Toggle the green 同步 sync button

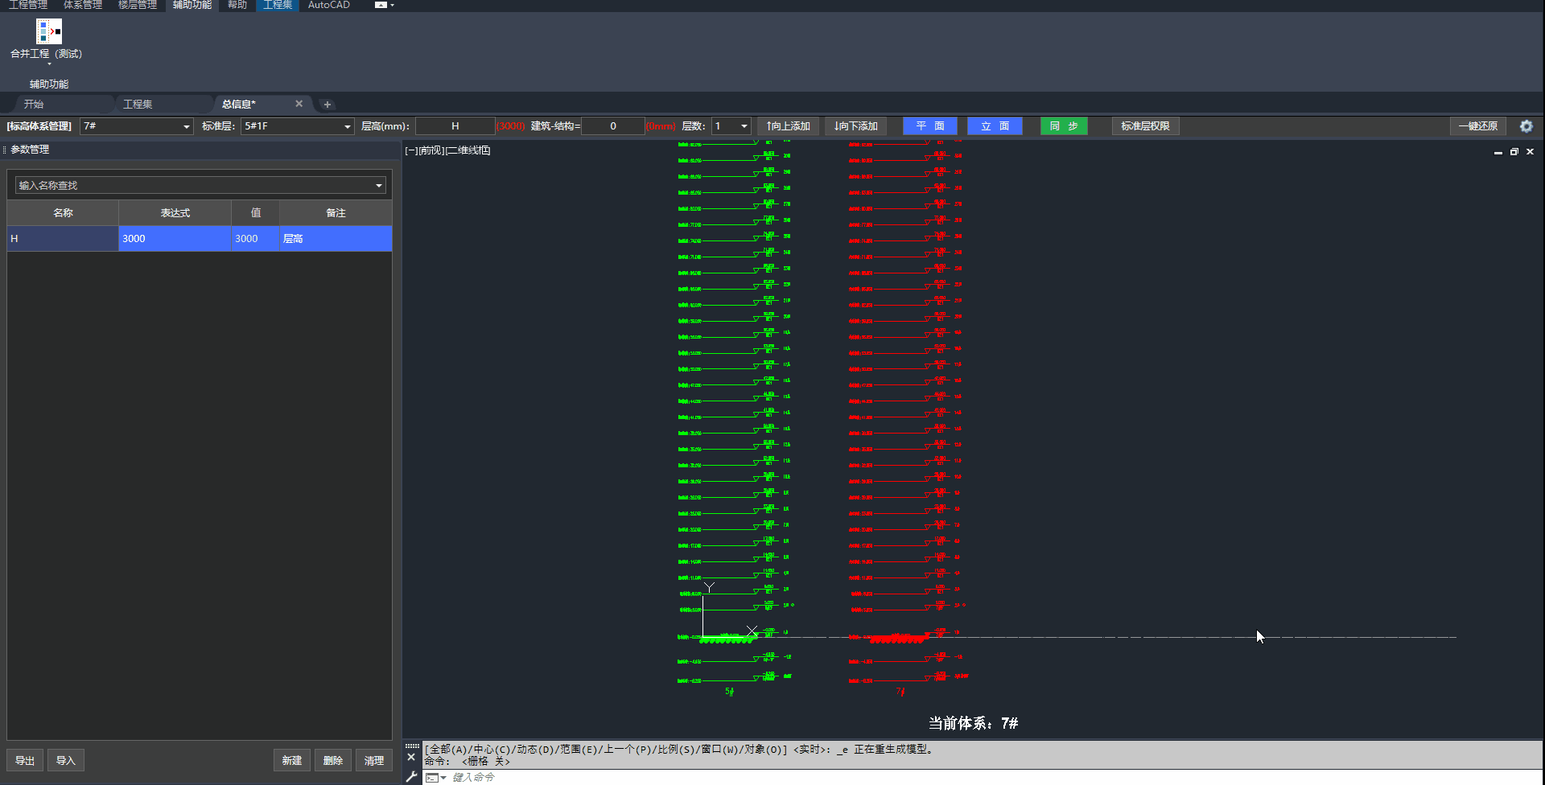click(x=1063, y=126)
